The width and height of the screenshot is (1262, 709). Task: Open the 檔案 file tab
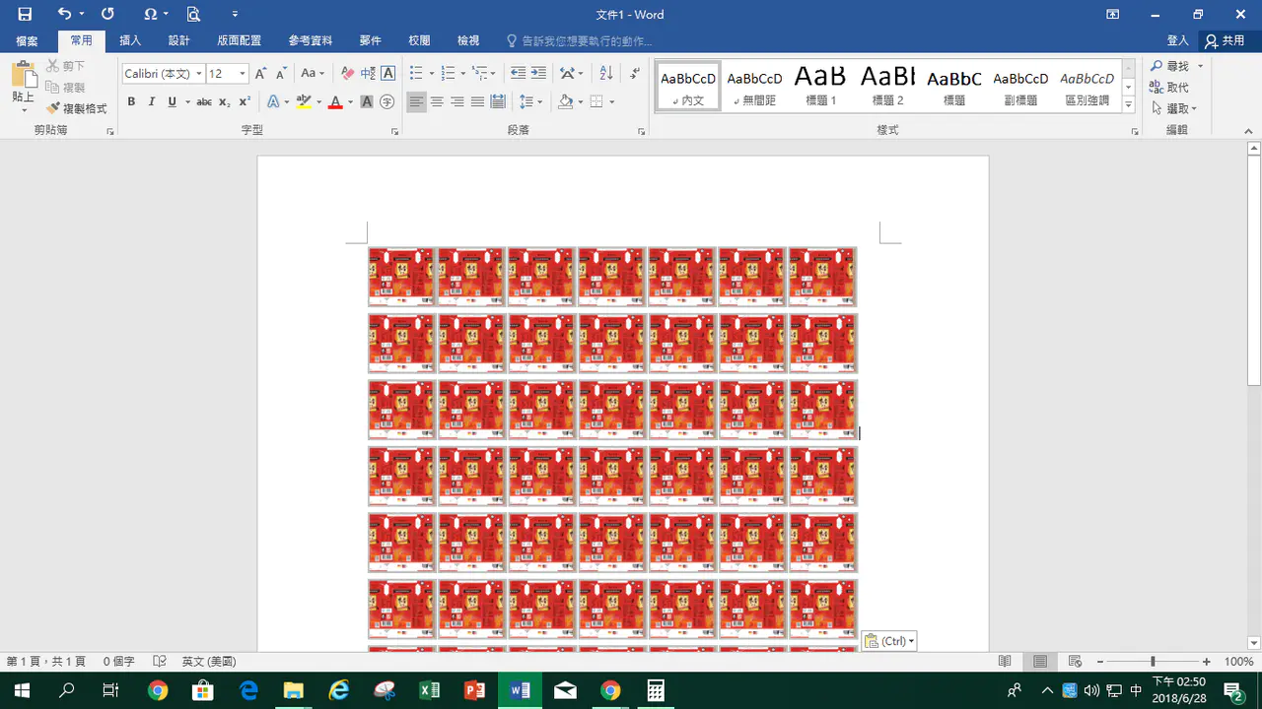pos(27,41)
